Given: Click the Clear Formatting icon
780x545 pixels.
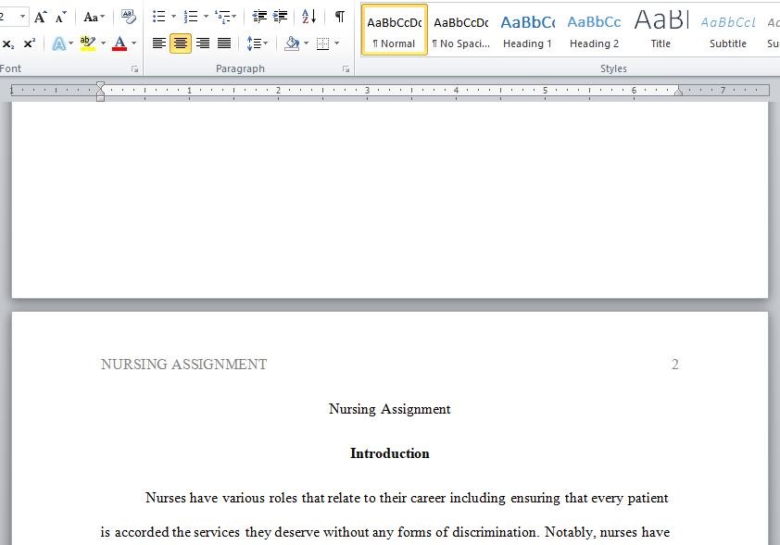Looking at the screenshot, I should (129, 17).
